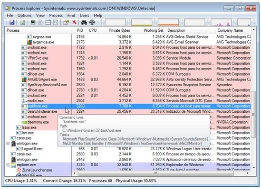Click the NVIDIA Corporation company cell
Screen dimensions: 261x189
coord(232,122)
